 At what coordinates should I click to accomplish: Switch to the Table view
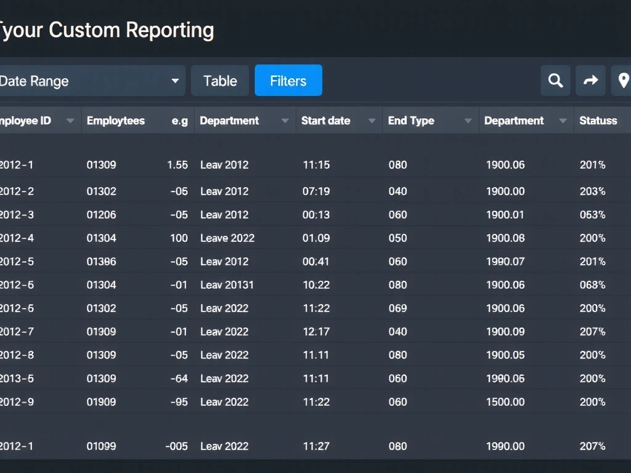click(219, 80)
